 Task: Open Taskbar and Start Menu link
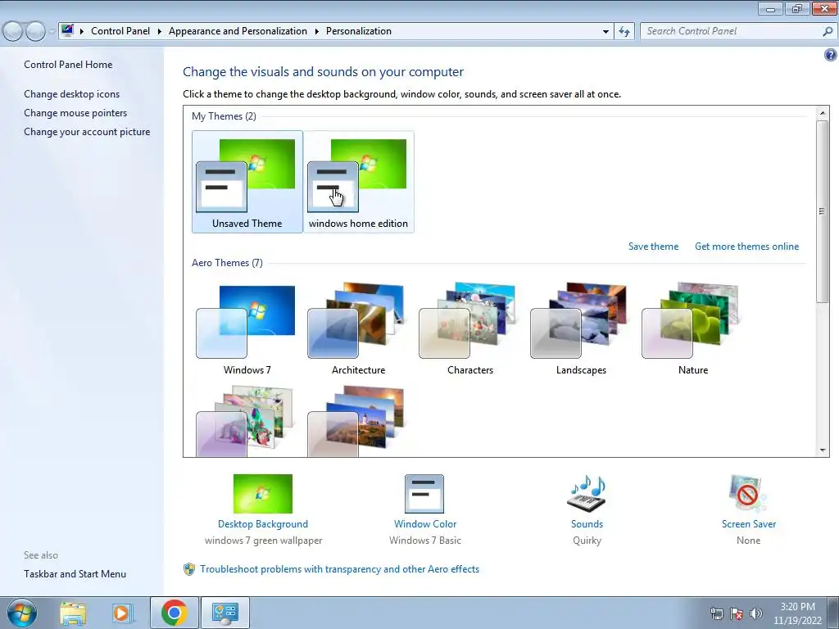tap(75, 574)
